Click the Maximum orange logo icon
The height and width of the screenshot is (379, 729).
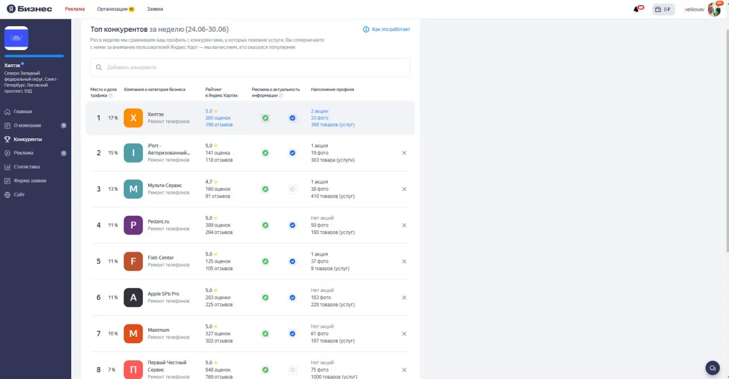(133, 333)
